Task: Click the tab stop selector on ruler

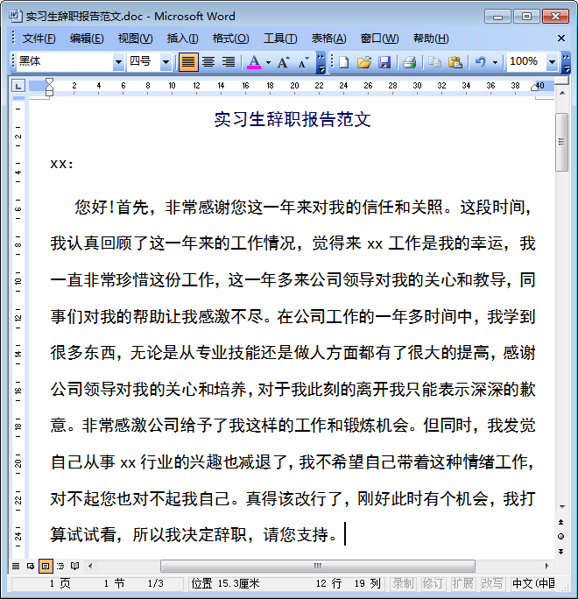Action: point(18,86)
